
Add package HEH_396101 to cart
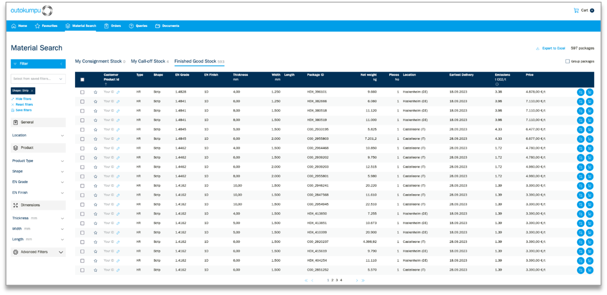[x=589, y=92]
